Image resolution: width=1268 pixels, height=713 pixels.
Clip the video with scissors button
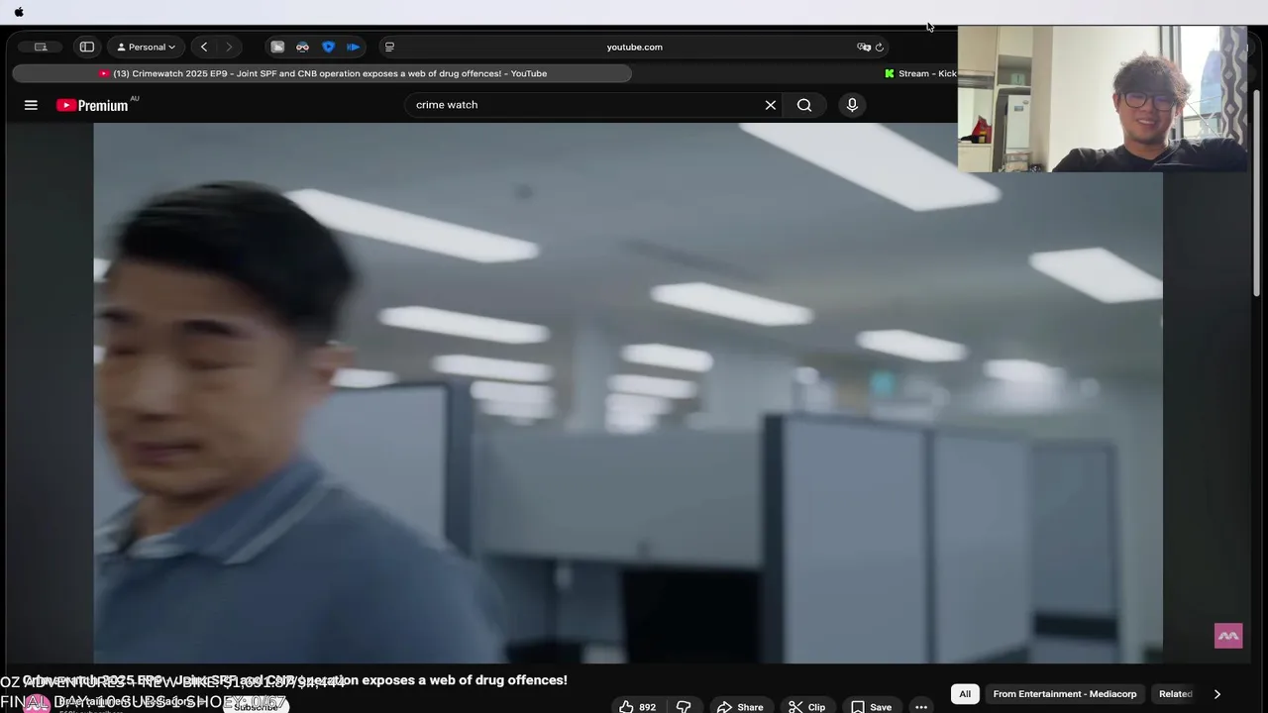click(806, 707)
